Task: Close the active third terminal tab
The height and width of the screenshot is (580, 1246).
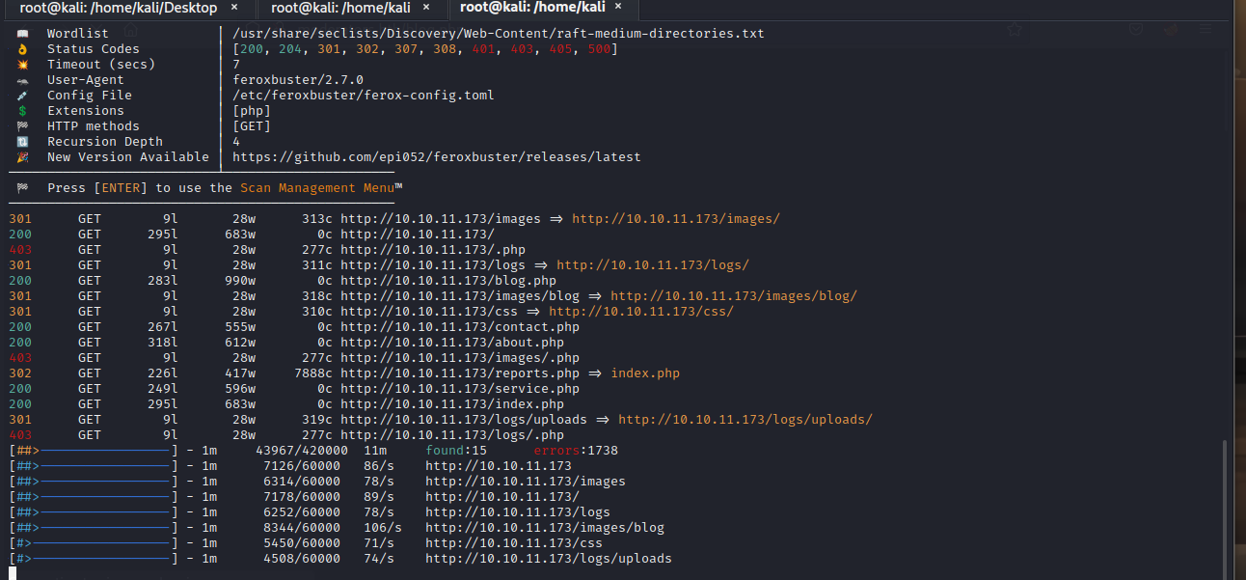Action: (618, 8)
